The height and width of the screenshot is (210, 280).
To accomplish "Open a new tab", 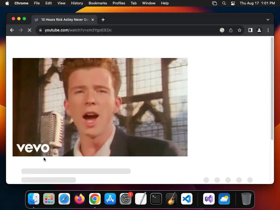I will tap(103, 20).
